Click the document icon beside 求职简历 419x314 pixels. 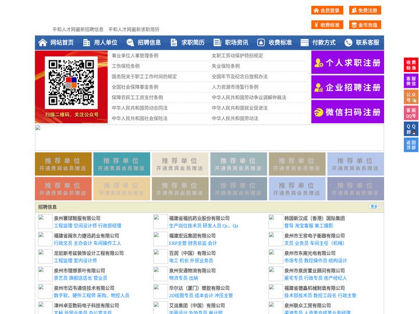[173, 42]
